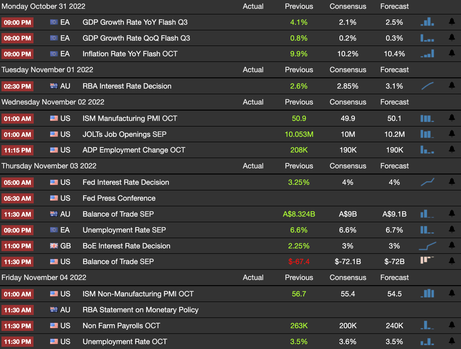Toggle alert bell for ADP Employment Change OCT
Viewport: 461px width, 349px height.
coord(452,149)
